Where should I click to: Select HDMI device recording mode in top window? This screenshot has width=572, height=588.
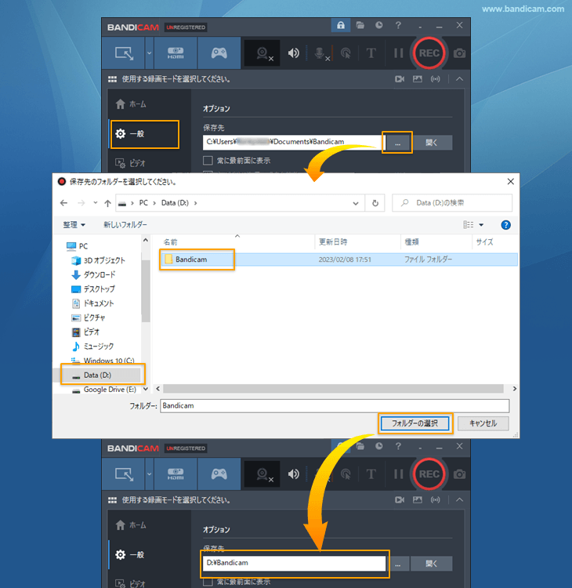[176, 53]
